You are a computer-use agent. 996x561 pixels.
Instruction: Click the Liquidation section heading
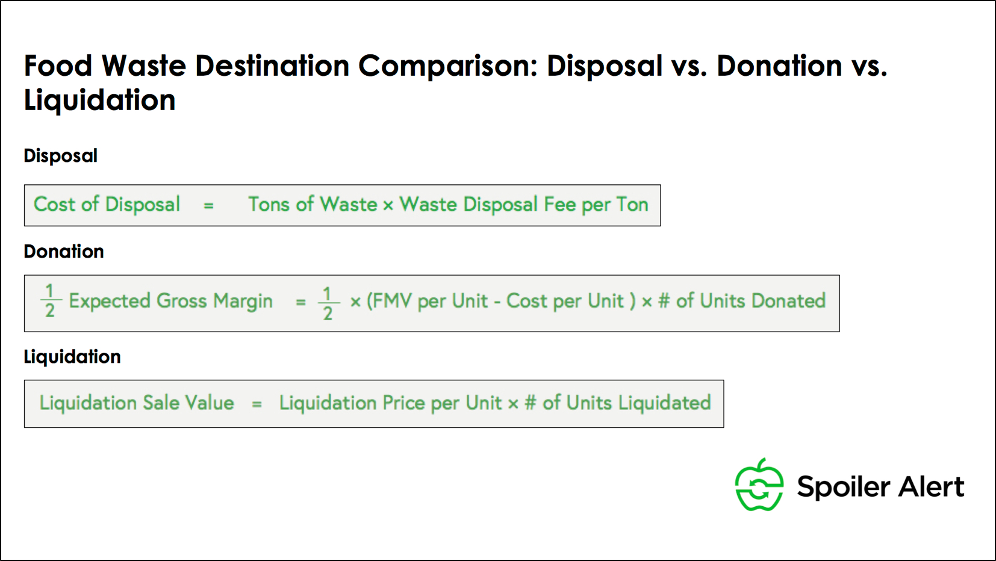tap(72, 357)
